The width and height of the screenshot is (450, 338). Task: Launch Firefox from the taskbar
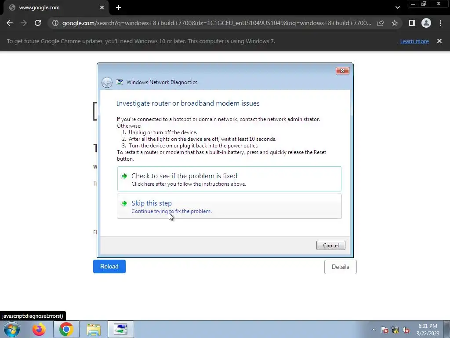39,329
